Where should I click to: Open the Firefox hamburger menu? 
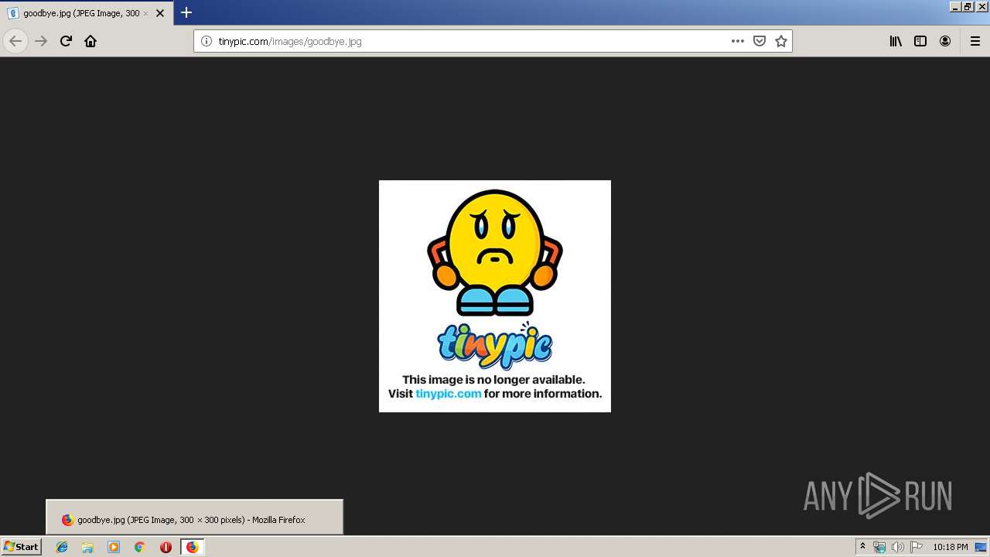975,41
